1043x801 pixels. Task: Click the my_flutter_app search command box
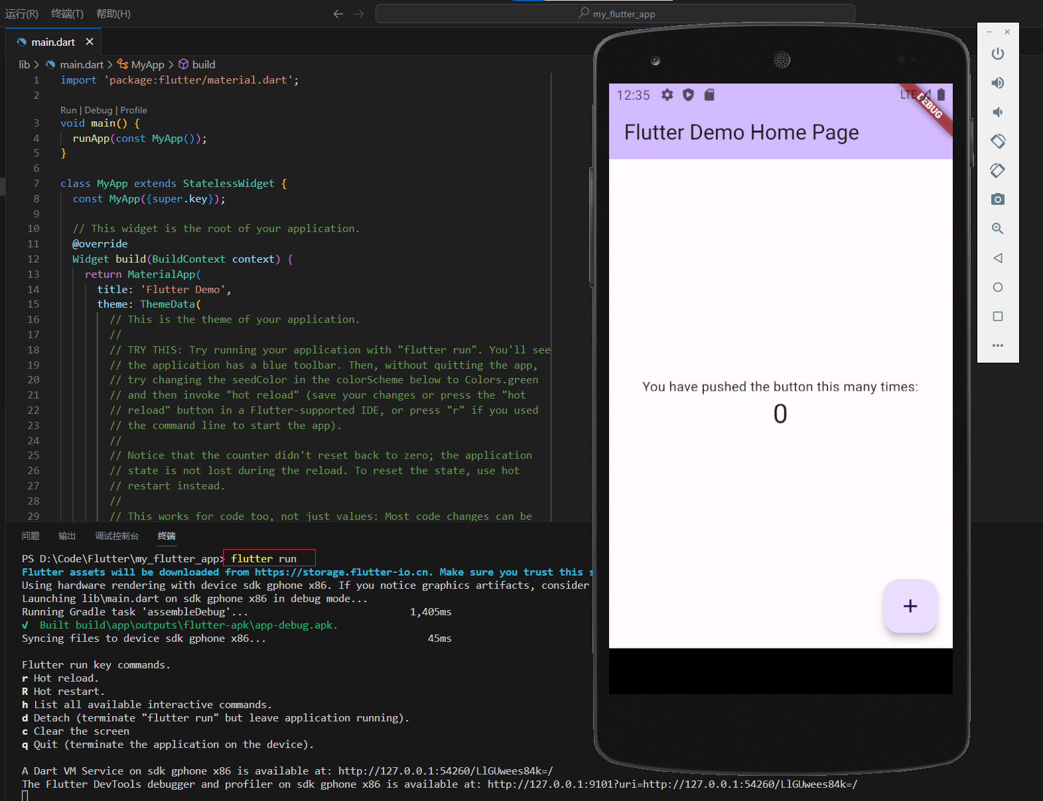[615, 14]
